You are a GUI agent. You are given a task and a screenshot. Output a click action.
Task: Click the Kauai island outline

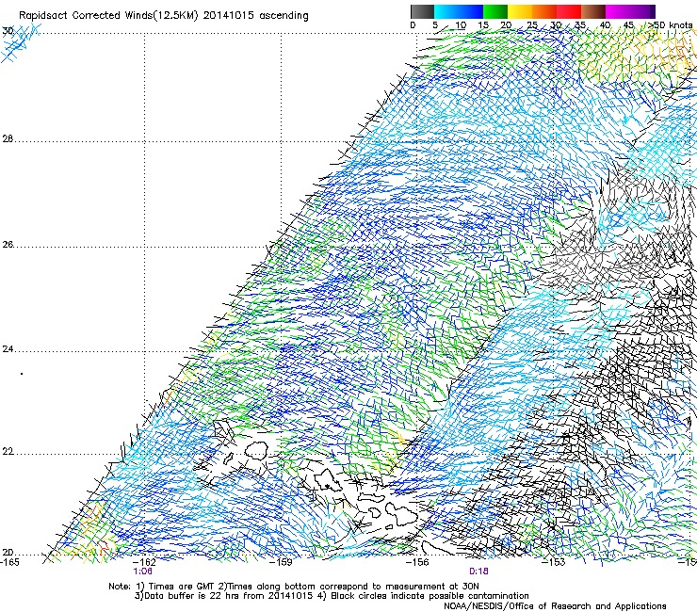tap(255, 450)
